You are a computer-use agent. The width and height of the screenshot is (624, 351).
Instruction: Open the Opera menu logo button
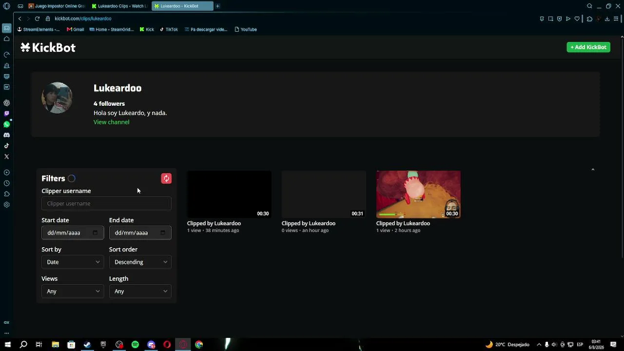tap(6, 6)
